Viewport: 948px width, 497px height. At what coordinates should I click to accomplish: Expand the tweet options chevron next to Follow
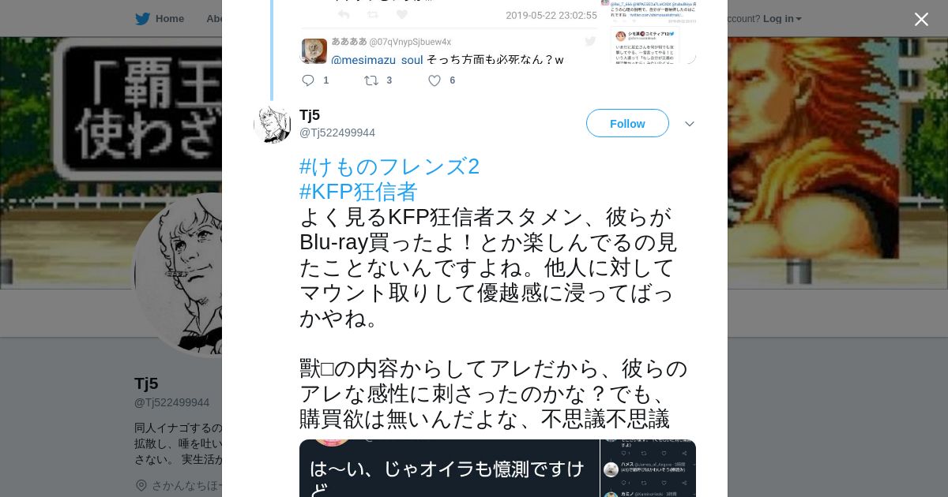pyautogui.click(x=689, y=124)
